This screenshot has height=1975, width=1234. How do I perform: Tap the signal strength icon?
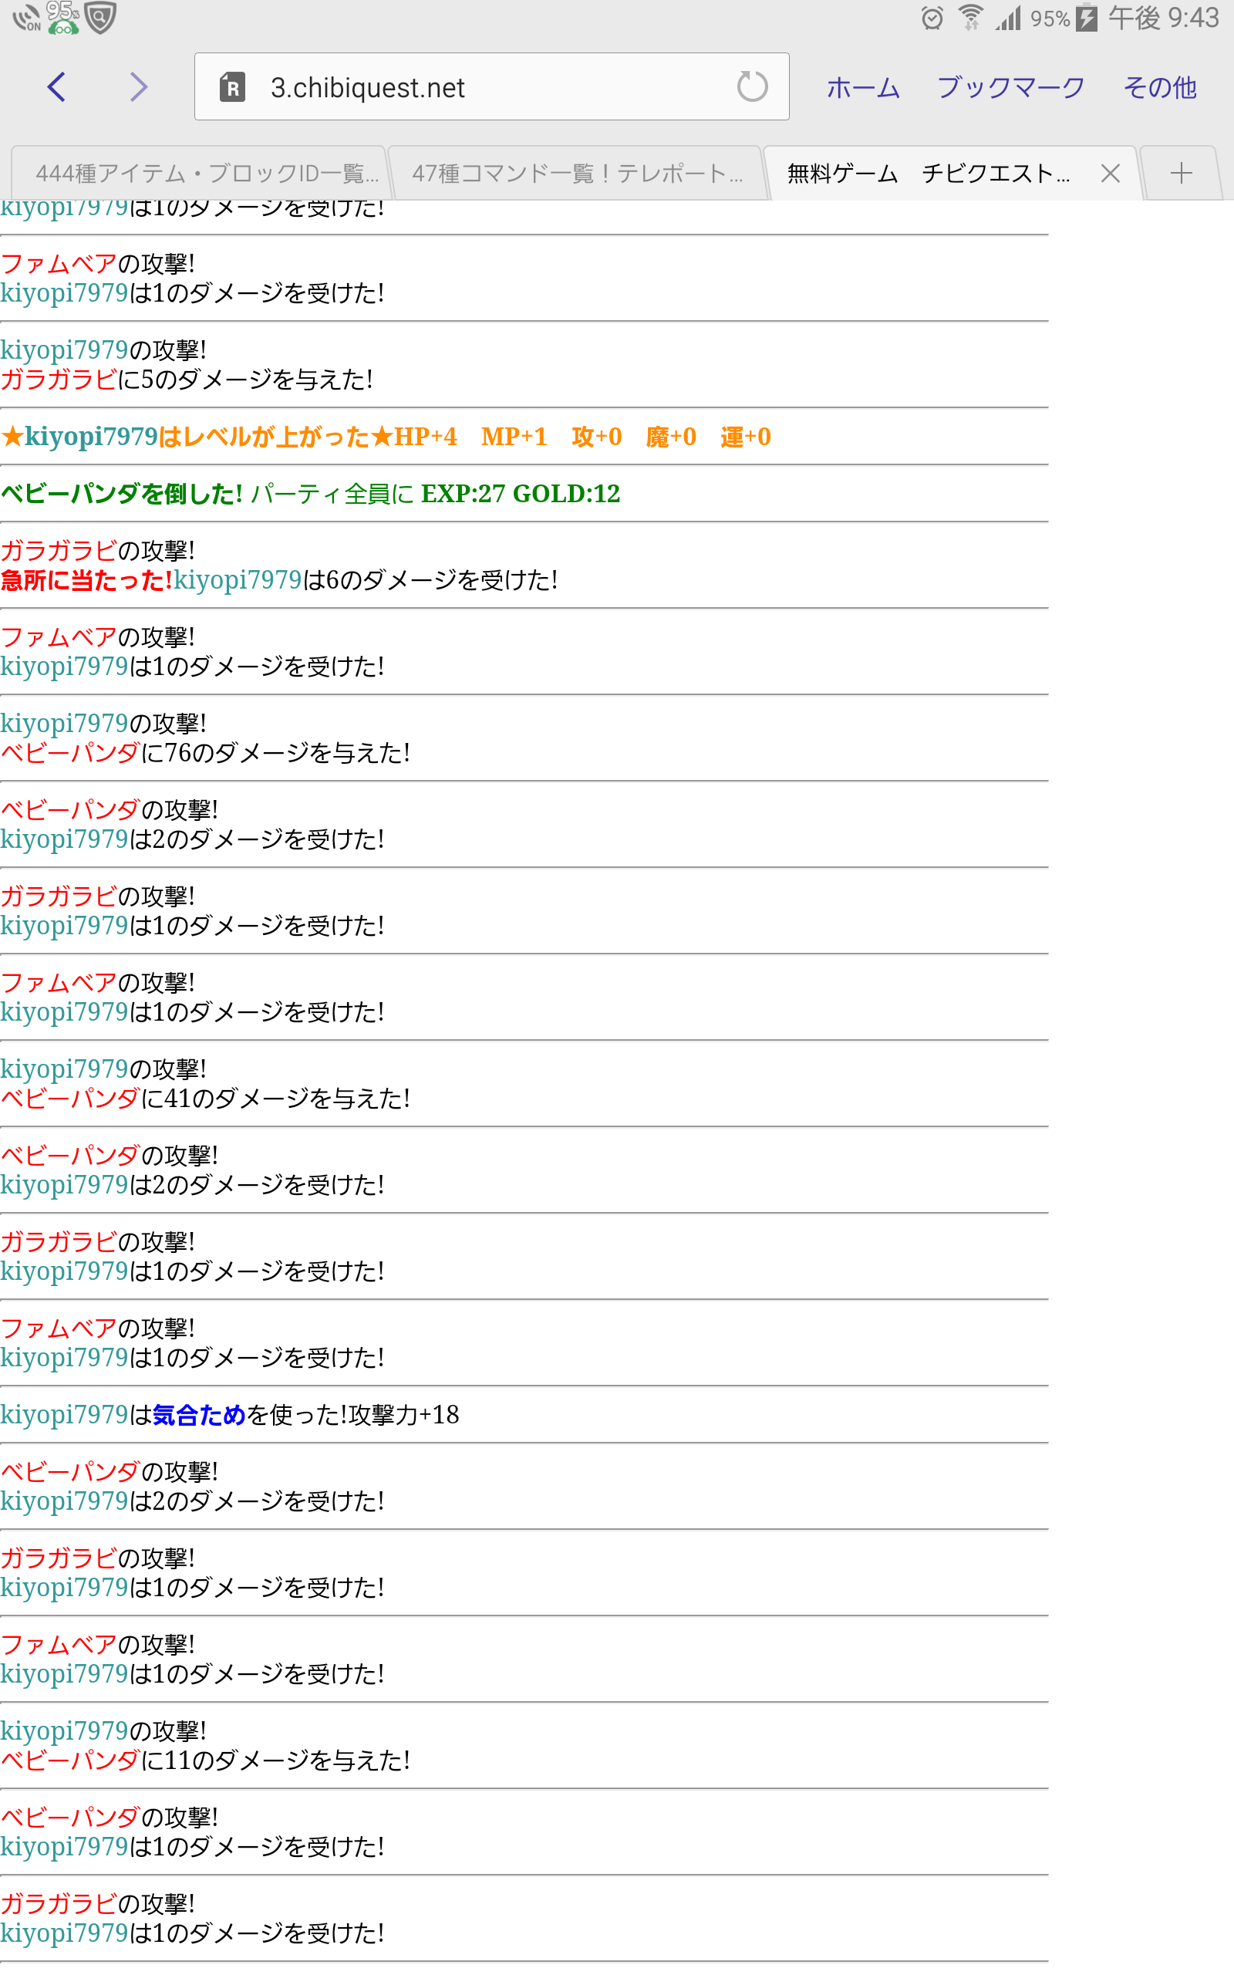pos(1009,18)
